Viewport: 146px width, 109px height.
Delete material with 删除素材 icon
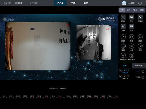tap(131, 55)
